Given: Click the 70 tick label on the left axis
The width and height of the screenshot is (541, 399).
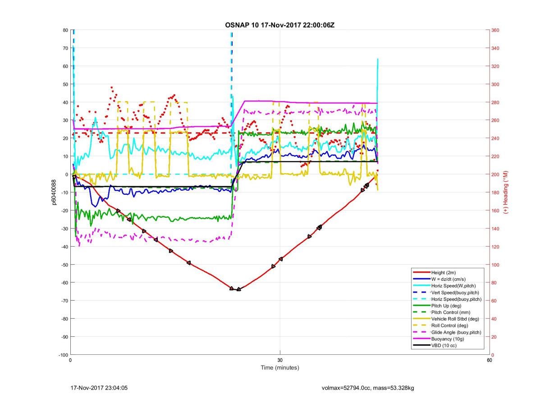Looking at the screenshot, I should click(x=65, y=48).
